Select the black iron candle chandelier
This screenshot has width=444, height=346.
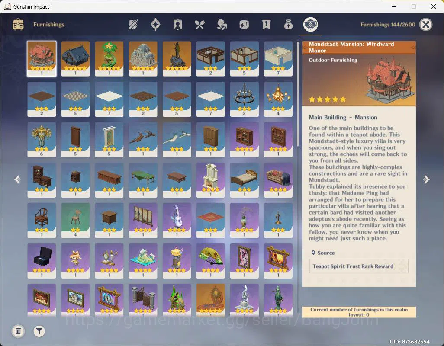point(244,99)
